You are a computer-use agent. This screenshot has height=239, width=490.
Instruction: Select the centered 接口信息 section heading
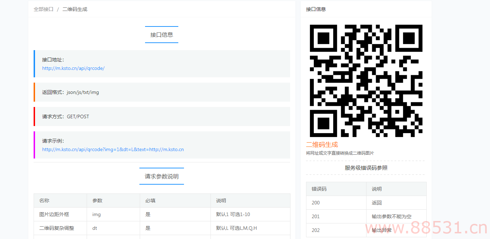(162, 35)
